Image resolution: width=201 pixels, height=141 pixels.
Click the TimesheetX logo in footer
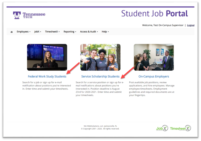coord(180,128)
